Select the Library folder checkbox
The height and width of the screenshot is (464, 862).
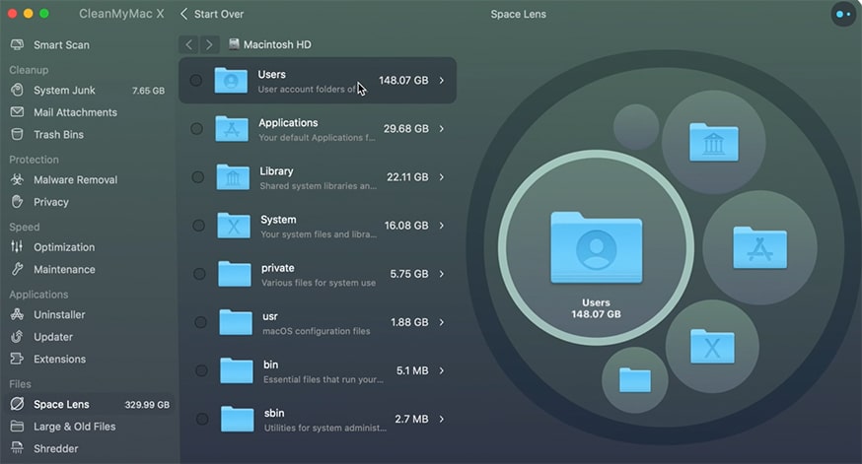tap(197, 176)
